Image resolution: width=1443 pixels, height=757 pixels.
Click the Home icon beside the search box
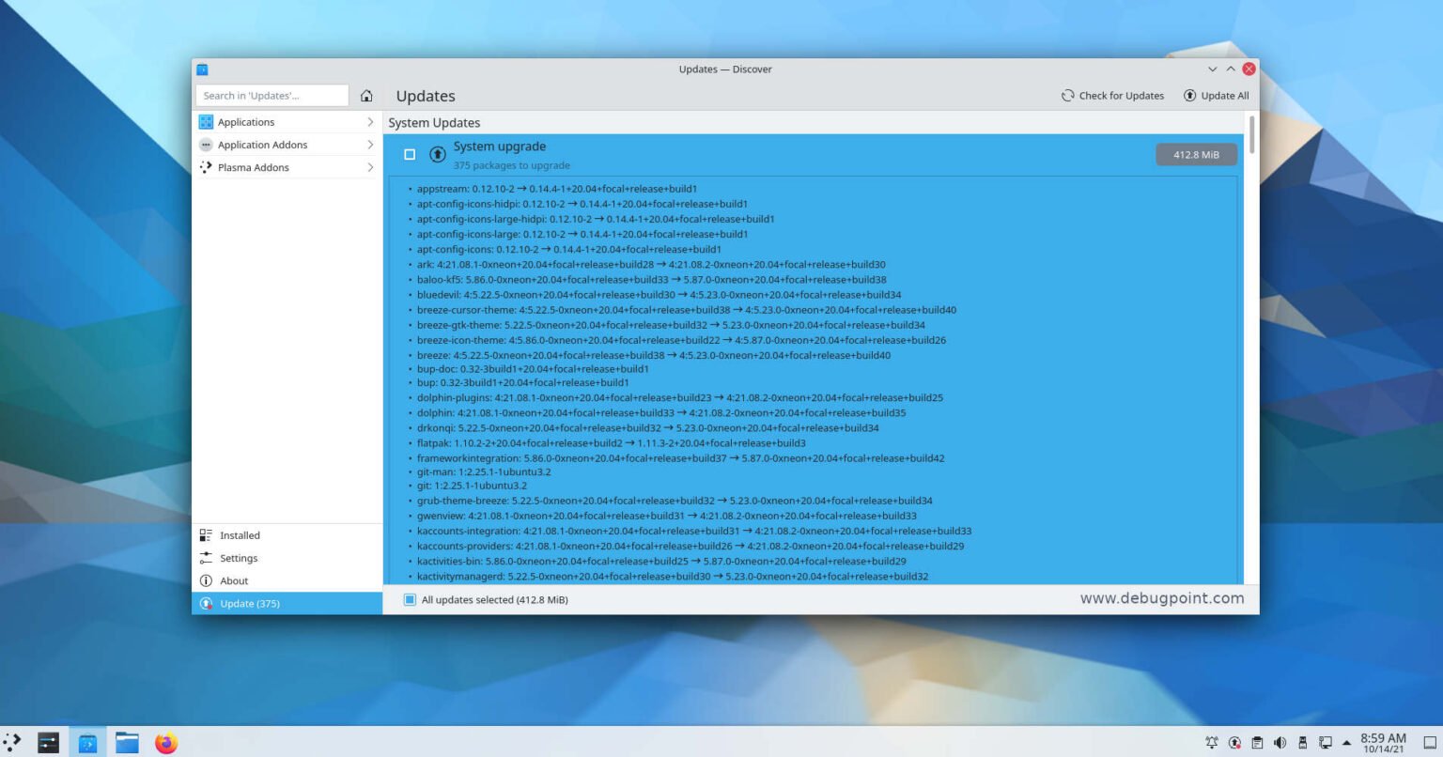click(x=366, y=96)
